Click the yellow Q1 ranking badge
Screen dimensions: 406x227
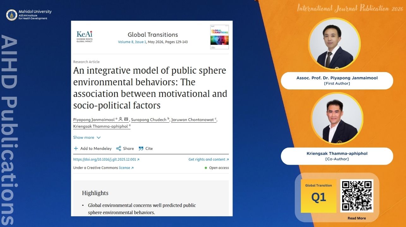318,196
